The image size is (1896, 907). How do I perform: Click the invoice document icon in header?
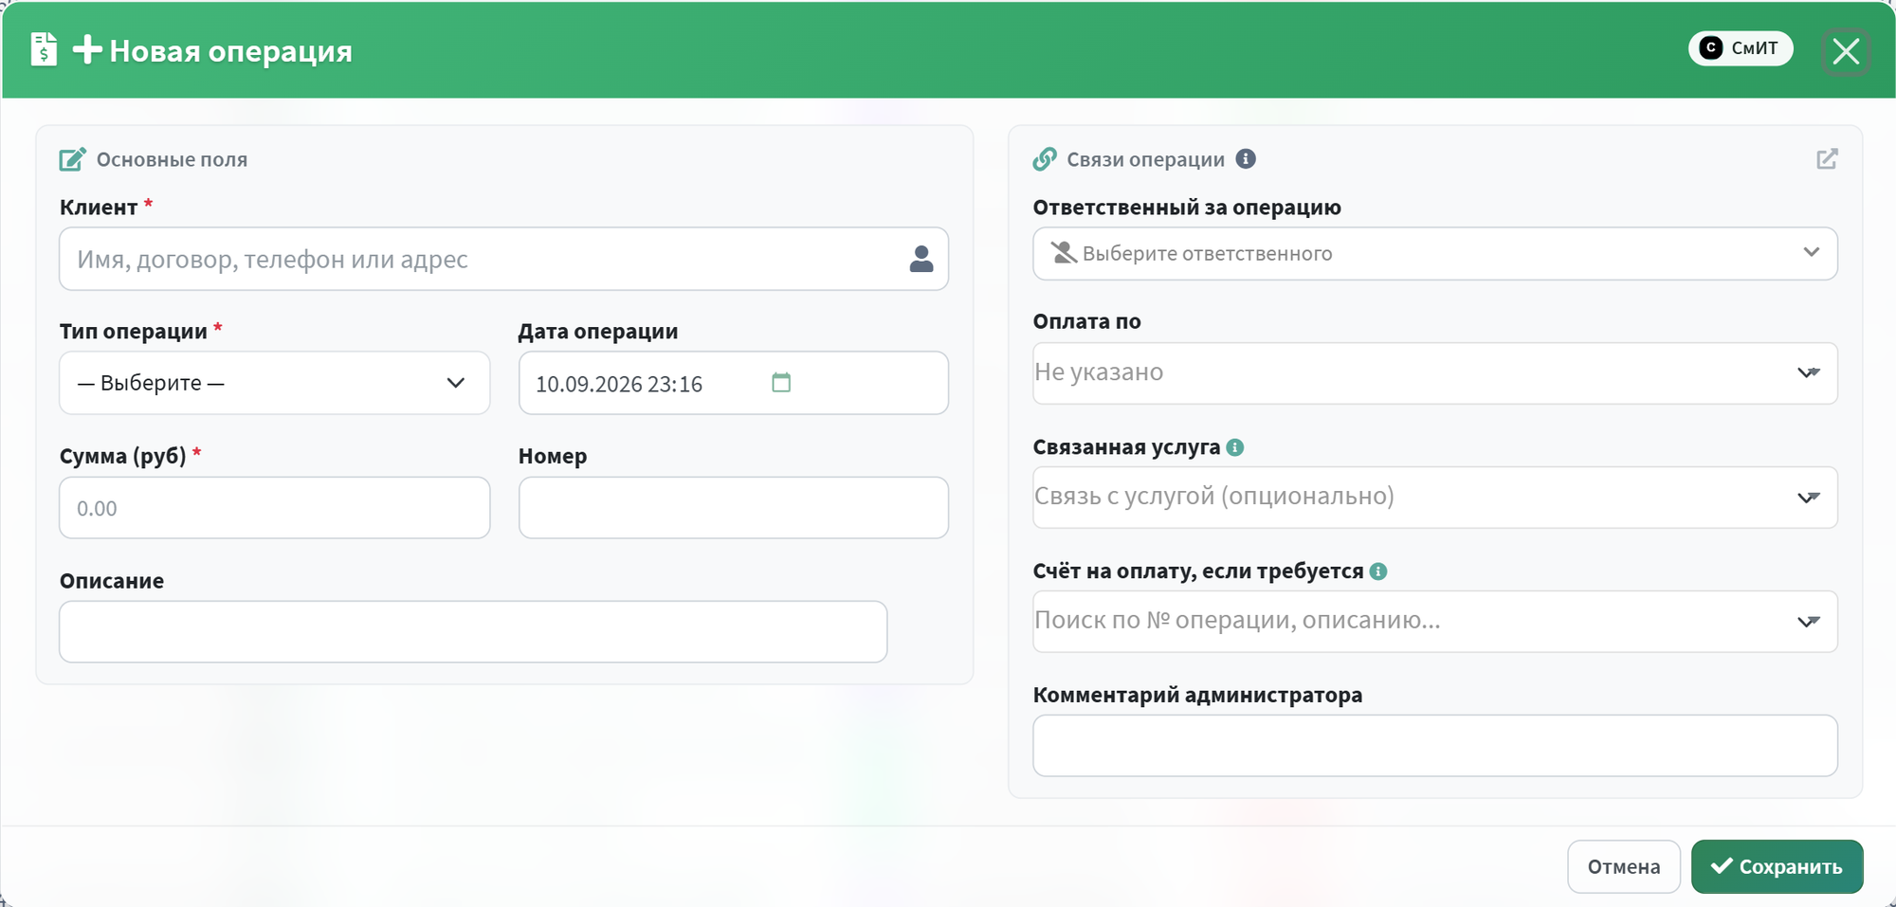pos(44,49)
